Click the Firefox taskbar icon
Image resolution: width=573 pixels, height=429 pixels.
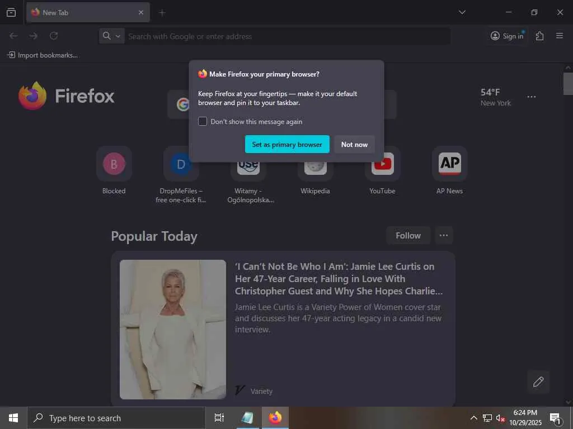click(x=275, y=418)
